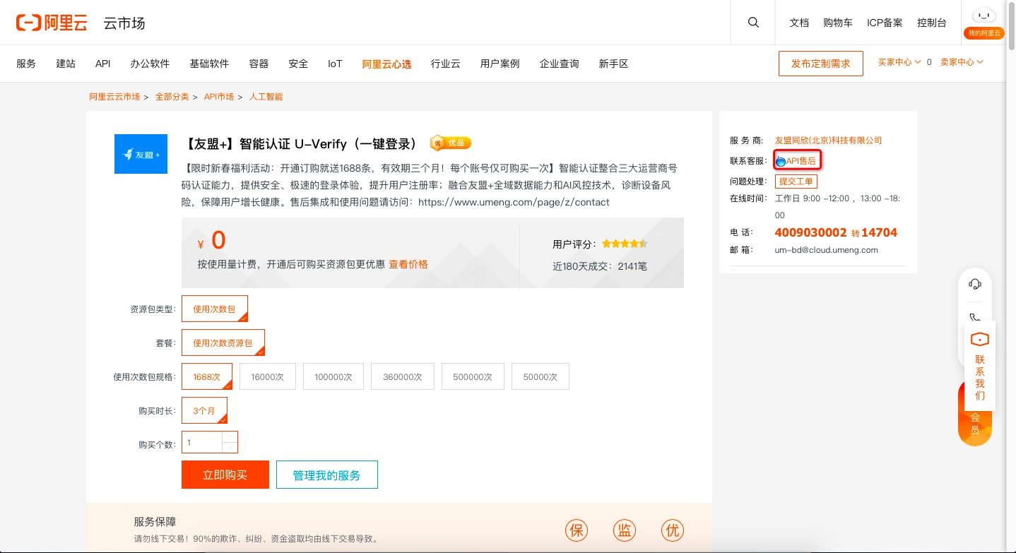Viewport: 1016px width, 553px height.
Task: Choose the 100000次 specification
Action: [x=333, y=376]
